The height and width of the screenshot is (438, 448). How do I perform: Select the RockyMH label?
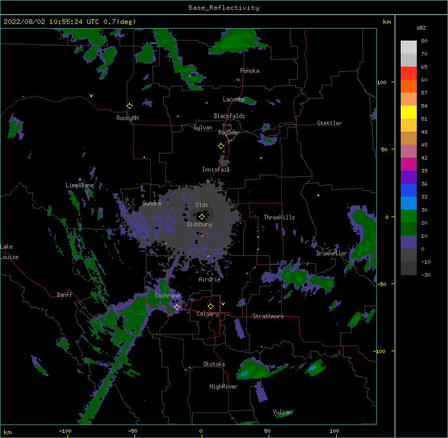click(x=127, y=118)
